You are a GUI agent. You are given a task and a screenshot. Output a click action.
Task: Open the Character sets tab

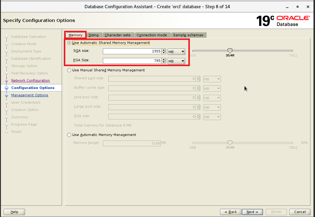(x=118, y=35)
